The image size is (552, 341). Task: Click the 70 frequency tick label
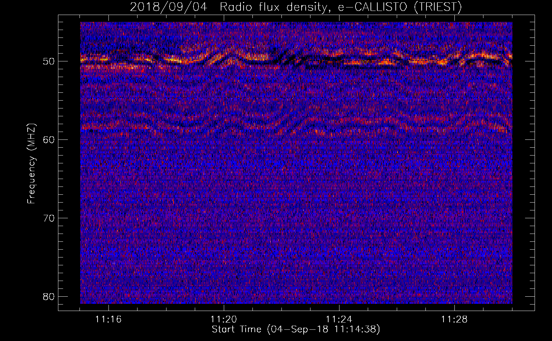pyautogui.click(x=49, y=218)
